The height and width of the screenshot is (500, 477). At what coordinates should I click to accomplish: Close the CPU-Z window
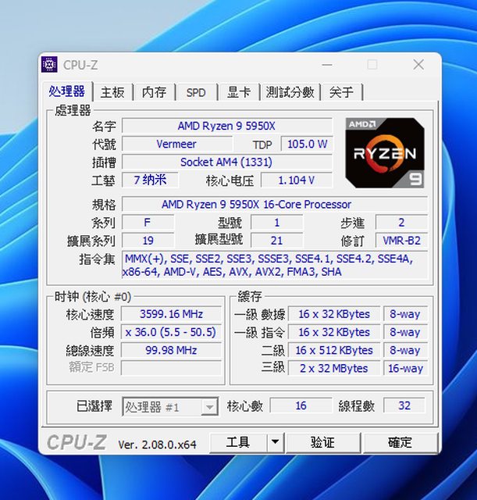coord(418,65)
